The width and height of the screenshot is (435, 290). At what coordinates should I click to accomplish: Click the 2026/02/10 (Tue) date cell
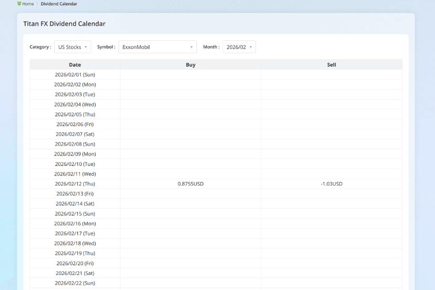coord(75,164)
